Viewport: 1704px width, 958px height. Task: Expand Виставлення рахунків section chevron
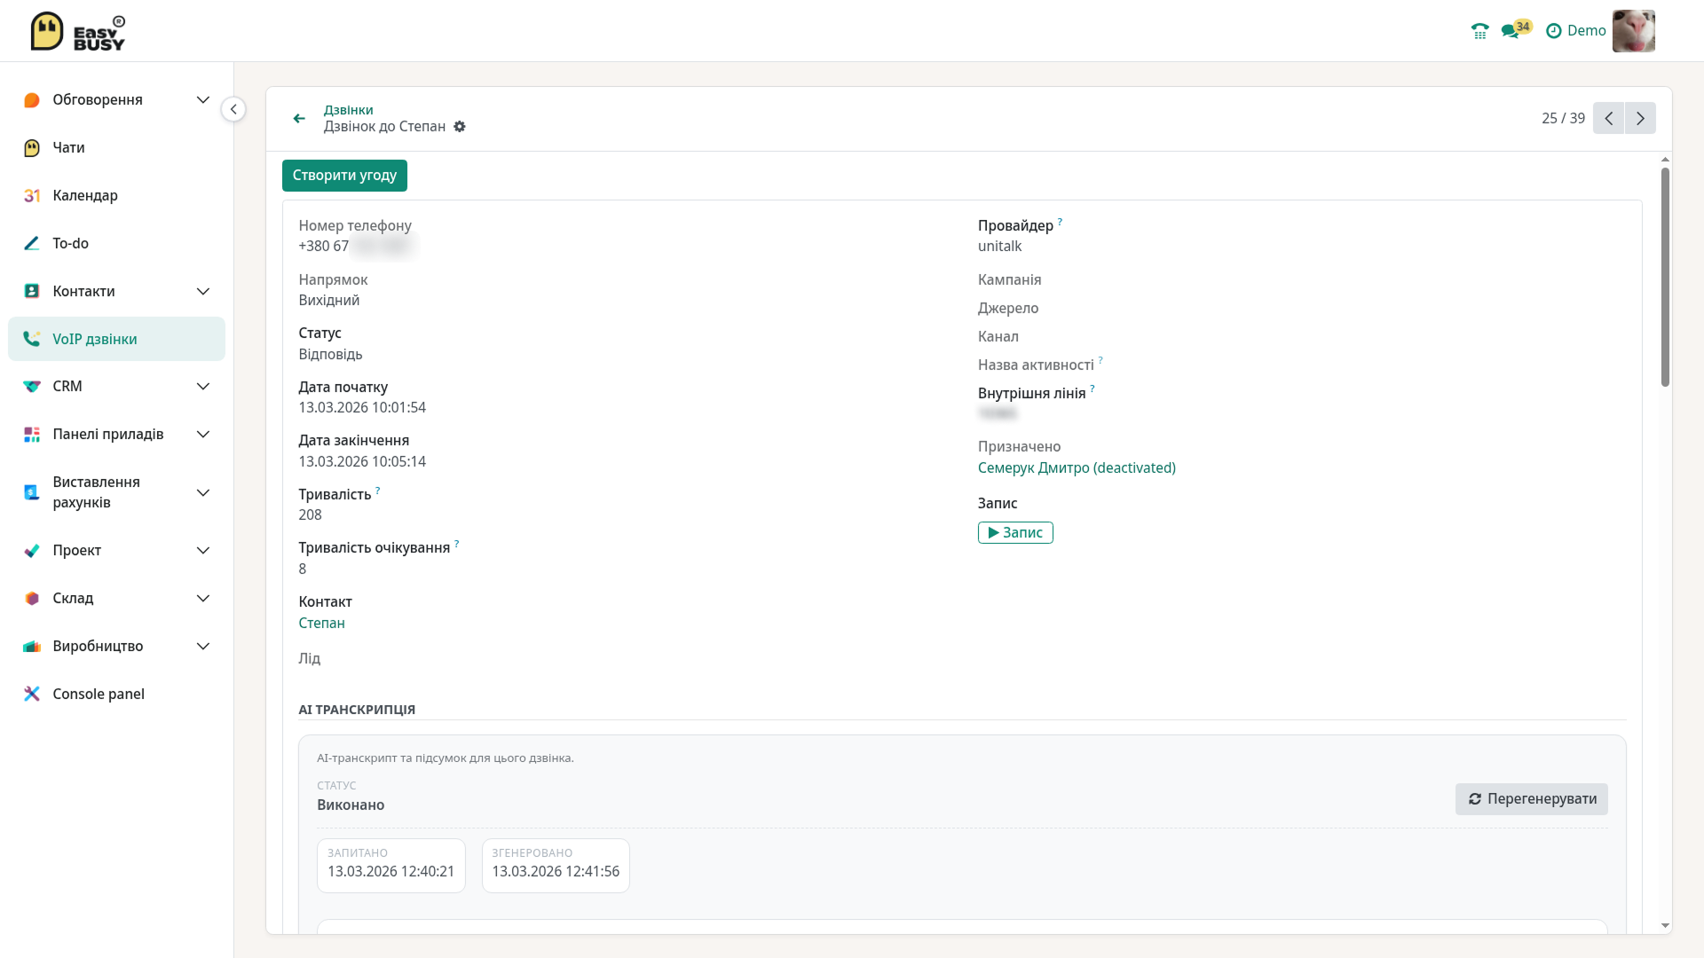tap(203, 492)
